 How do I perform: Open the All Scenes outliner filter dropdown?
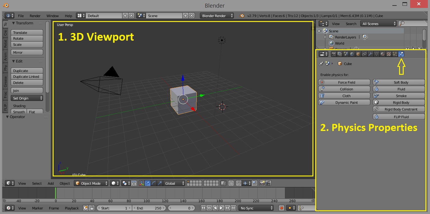tap(378, 24)
